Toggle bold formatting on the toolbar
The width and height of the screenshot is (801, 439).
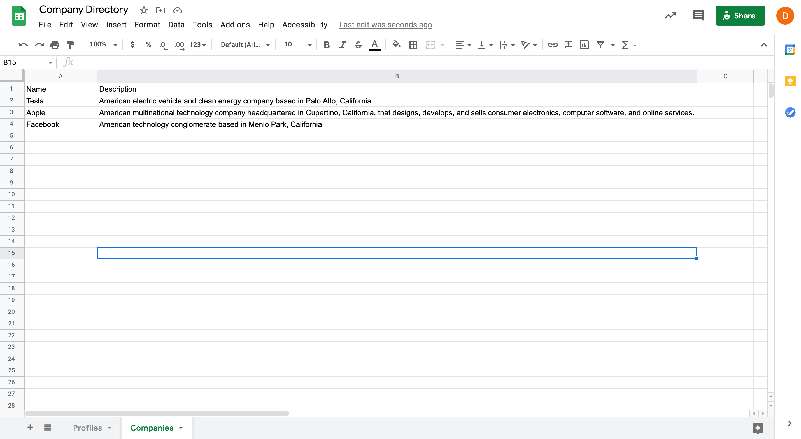[x=327, y=45]
